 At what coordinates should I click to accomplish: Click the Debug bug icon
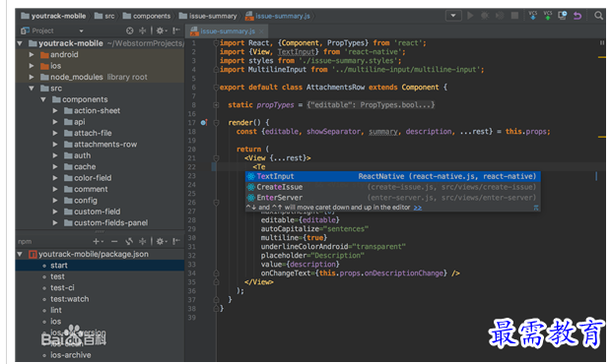click(485, 16)
